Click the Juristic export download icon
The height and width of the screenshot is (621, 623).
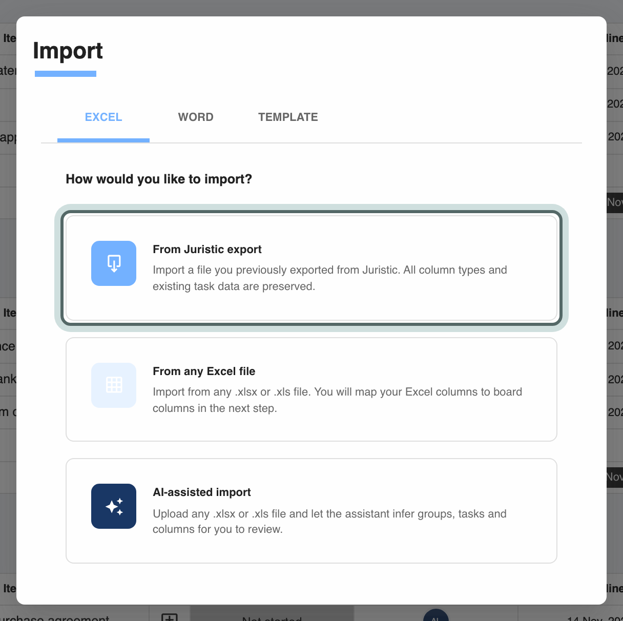(114, 263)
